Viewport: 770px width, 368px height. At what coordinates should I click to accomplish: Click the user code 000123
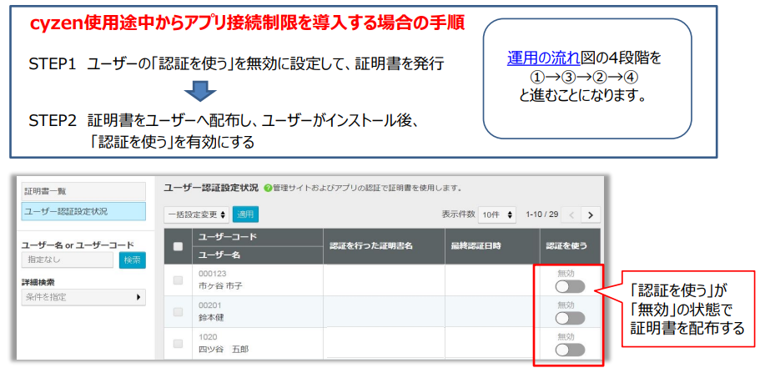click(x=213, y=274)
